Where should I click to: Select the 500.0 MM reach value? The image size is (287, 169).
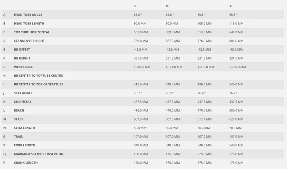(x=236, y=111)
